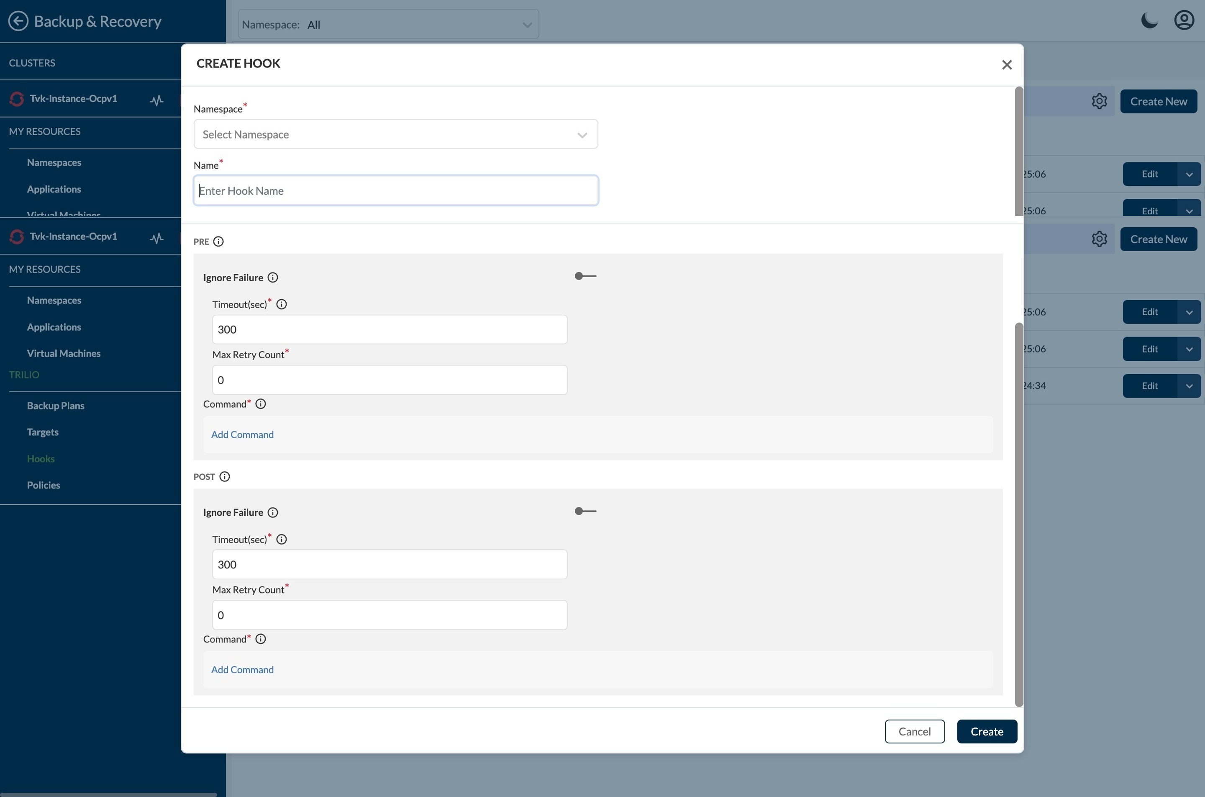
Task: Enable POST Ignore Failure toggle
Action: pyautogui.click(x=585, y=512)
